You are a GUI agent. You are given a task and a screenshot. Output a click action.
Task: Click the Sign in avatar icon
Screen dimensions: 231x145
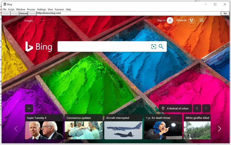tap(170, 20)
